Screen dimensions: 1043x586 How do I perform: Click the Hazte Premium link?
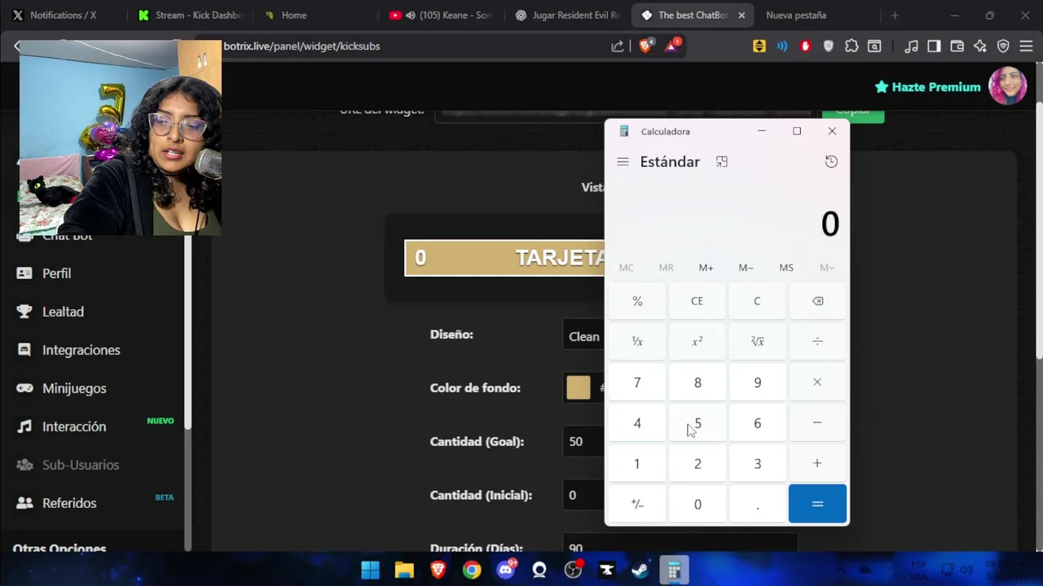click(x=927, y=87)
